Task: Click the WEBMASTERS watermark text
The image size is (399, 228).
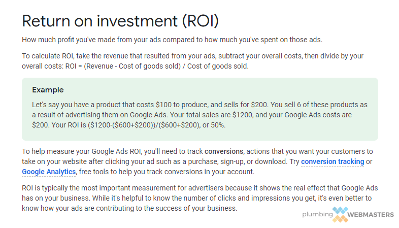Action: pos(370,215)
